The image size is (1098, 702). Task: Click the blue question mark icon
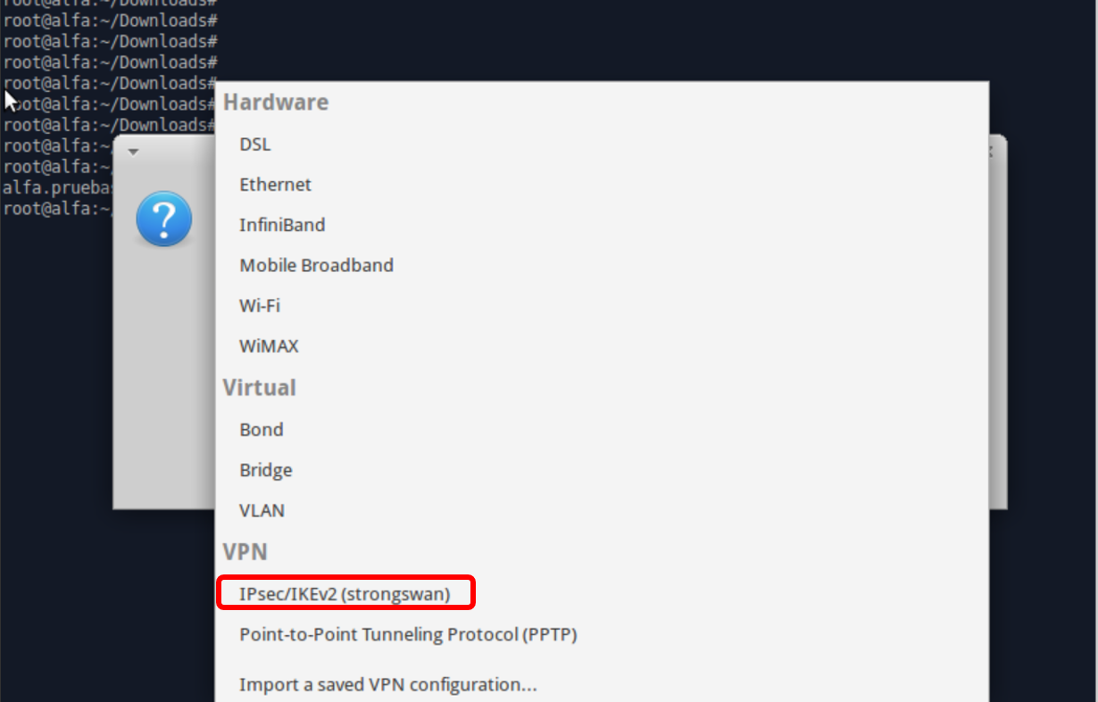(x=164, y=219)
